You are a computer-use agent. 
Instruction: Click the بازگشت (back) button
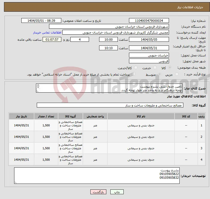tap(98, 192)
